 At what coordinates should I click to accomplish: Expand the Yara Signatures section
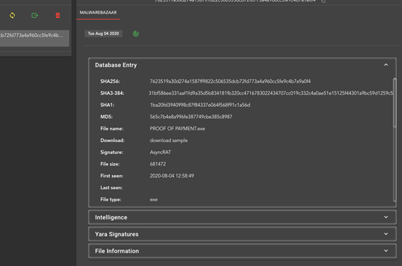click(x=242, y=234)
